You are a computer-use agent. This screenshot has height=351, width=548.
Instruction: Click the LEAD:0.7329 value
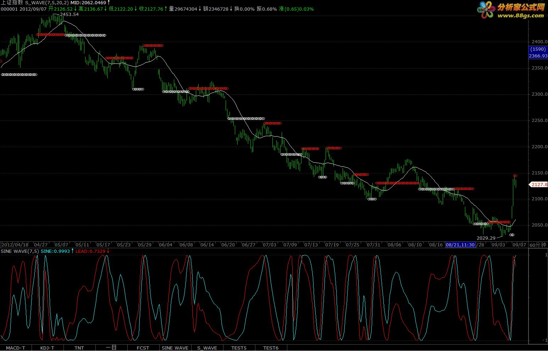click(x=90, y=251)
